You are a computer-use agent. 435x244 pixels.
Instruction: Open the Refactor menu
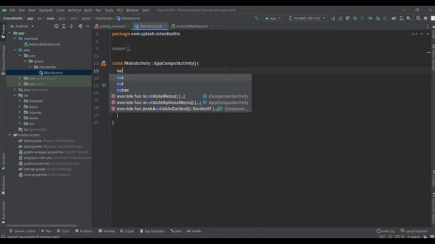click(75, 10)
